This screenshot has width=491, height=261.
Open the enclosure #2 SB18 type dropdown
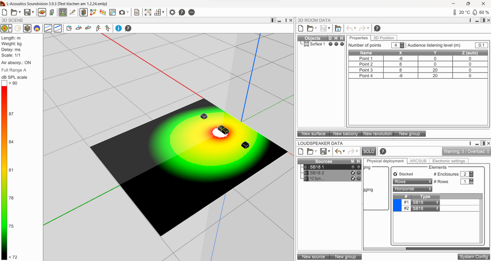point(425,208)
